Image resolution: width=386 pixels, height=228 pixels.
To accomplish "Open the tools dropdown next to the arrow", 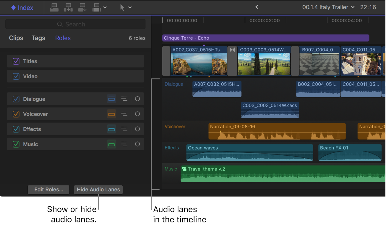I will (x=130, y=7).
